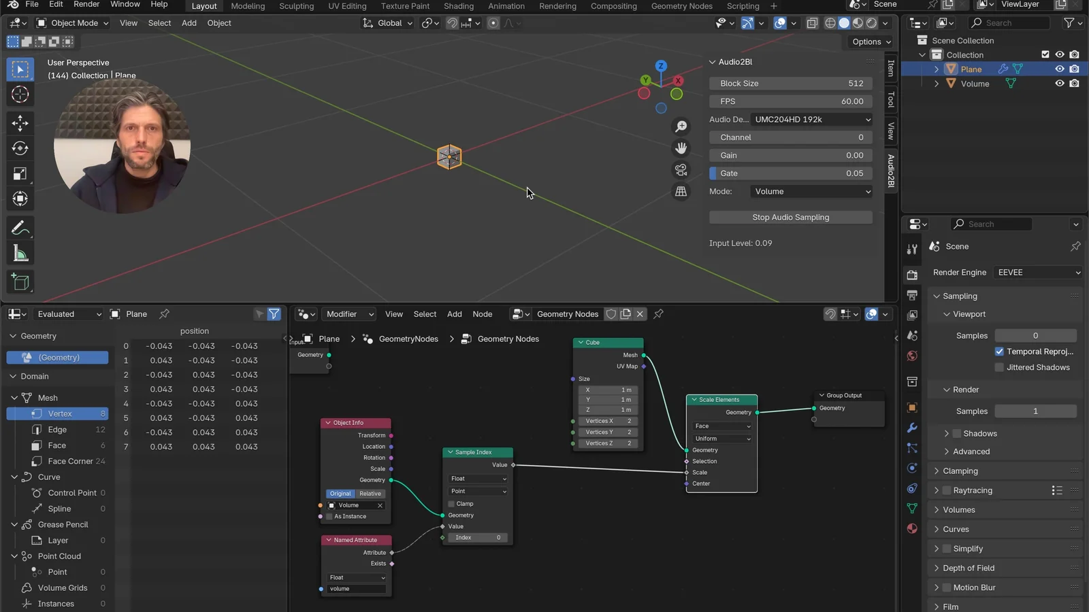
Task: Select the Move tool in the viewport toolbar
Action: (x=20, y=123)
